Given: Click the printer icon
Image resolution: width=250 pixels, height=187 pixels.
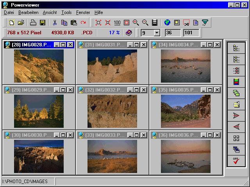Looking at the screenshot, I should tap(34, 23).
